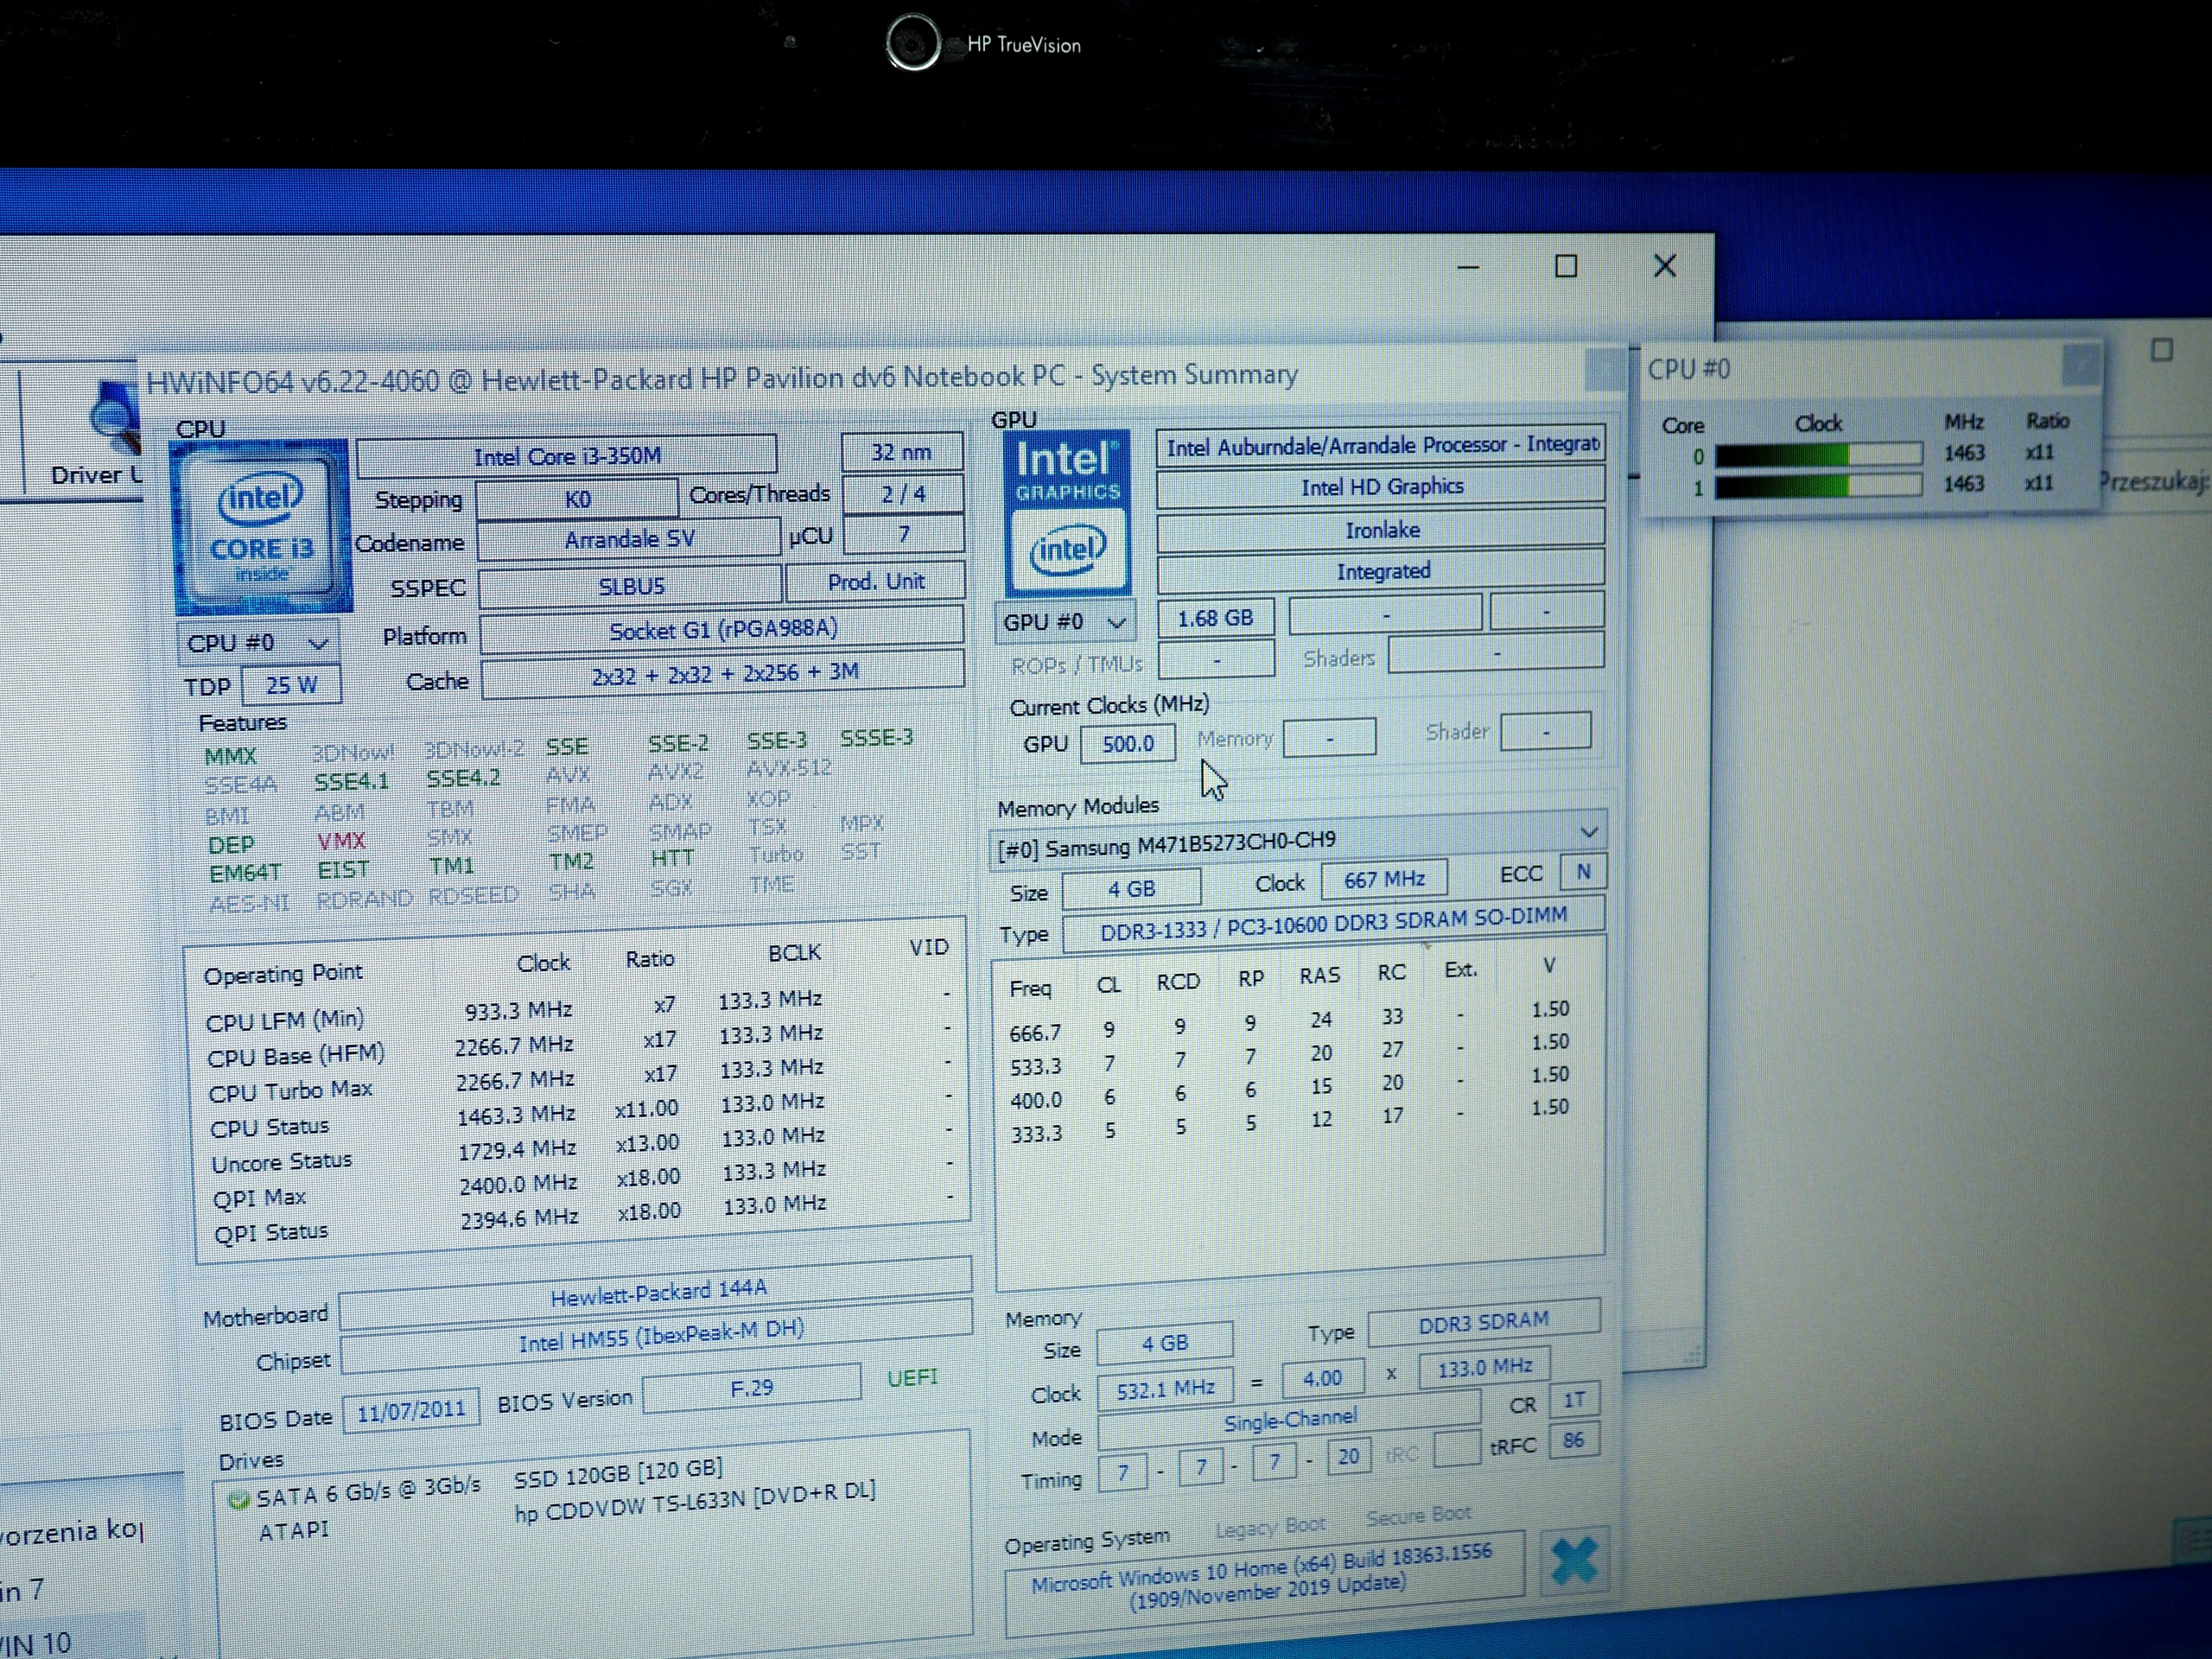Maximize the main background window

[x=1566, y=266]
